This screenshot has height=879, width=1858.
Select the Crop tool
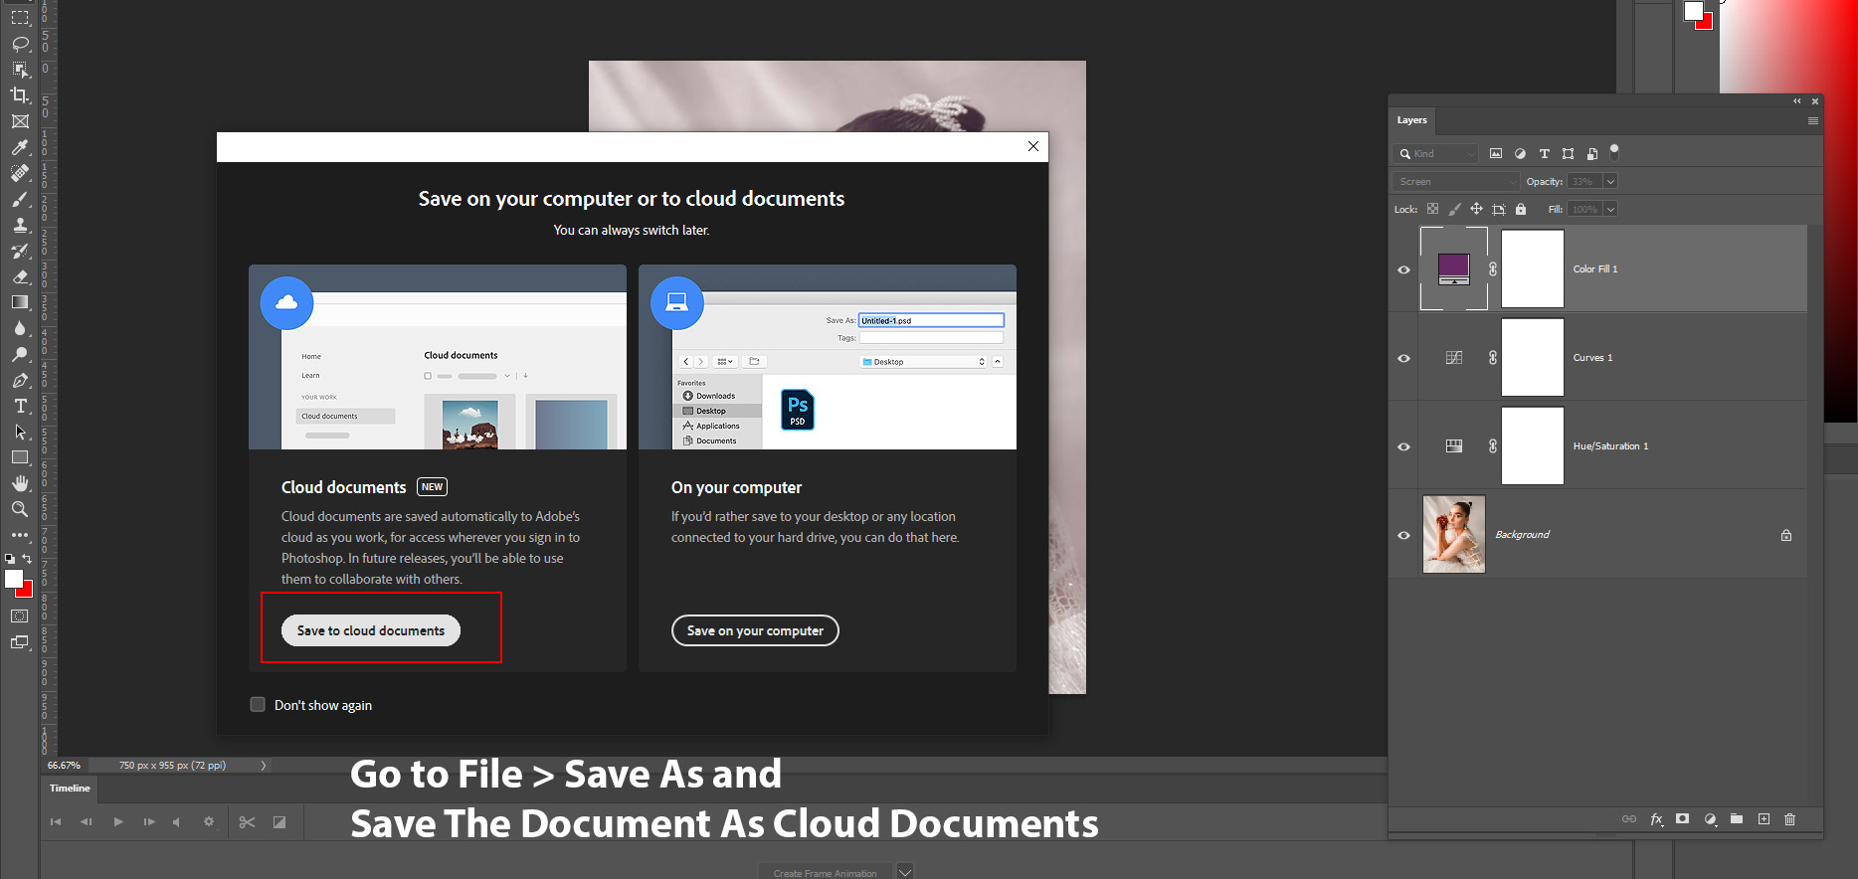tap(20, 95)
